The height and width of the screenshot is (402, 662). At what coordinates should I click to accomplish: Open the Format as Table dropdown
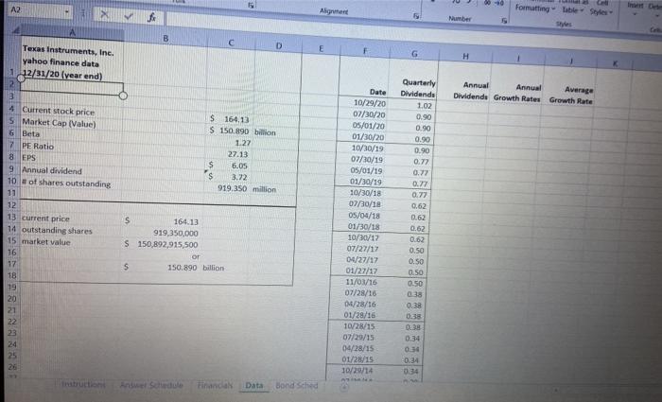[x=571, y=9]
